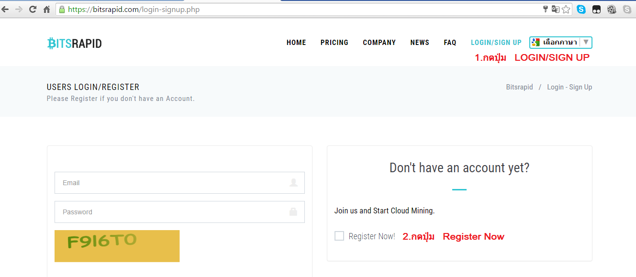Focus the Password input field

(179, 211)
